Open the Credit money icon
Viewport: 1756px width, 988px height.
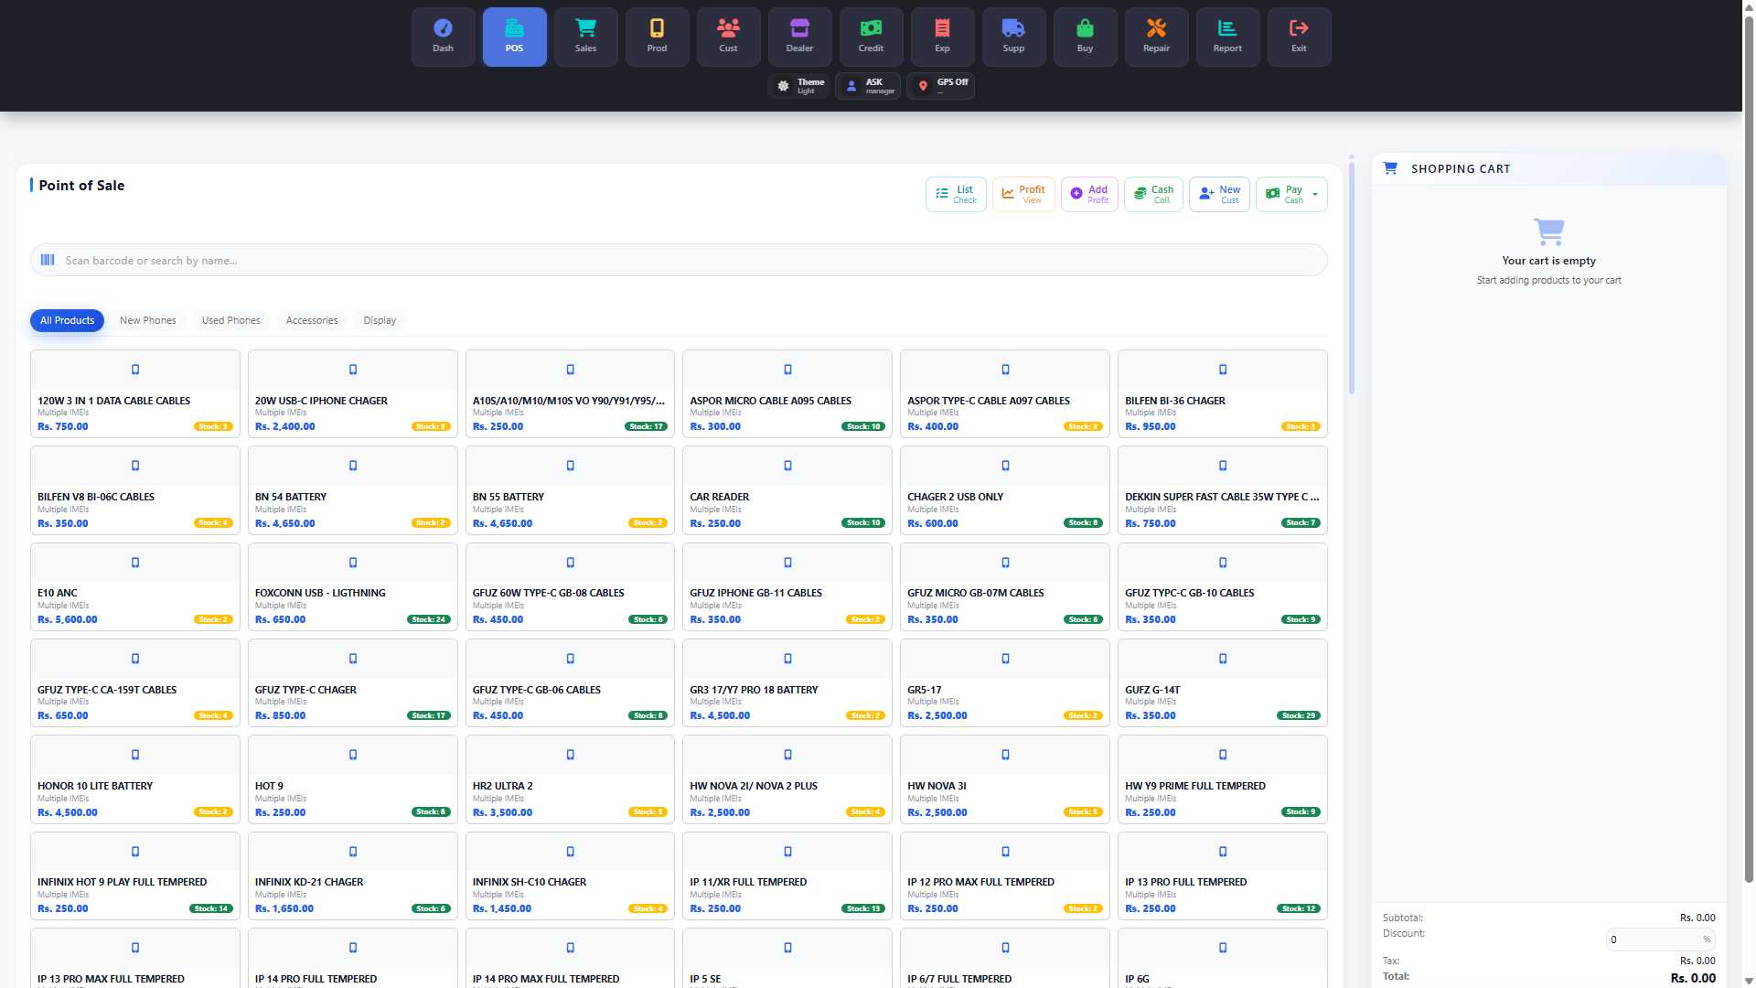(x=871, y=37)
